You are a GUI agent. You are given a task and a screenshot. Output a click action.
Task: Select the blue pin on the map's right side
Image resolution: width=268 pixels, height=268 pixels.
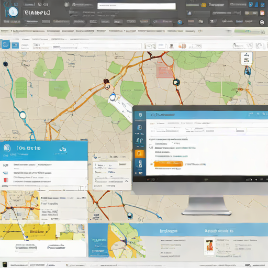click(248, 71)
